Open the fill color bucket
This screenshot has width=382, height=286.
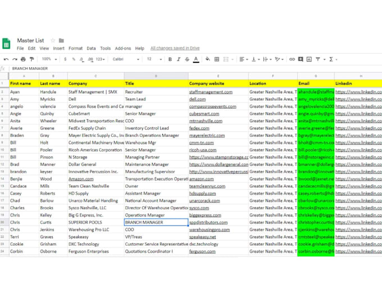click(207, 59)
